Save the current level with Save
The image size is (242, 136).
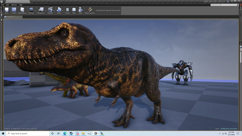point(7,11)
